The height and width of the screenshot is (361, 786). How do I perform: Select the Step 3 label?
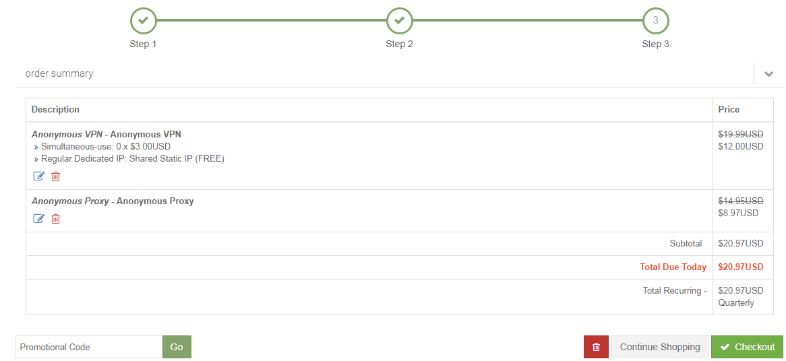pyautogui.click(x=655, y=44)
